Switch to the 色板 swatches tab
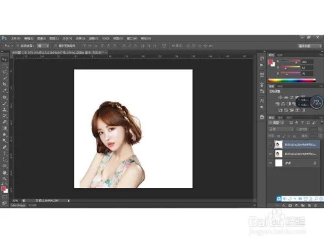The width and height of the screenshot is (324, 243). [280, 55]
